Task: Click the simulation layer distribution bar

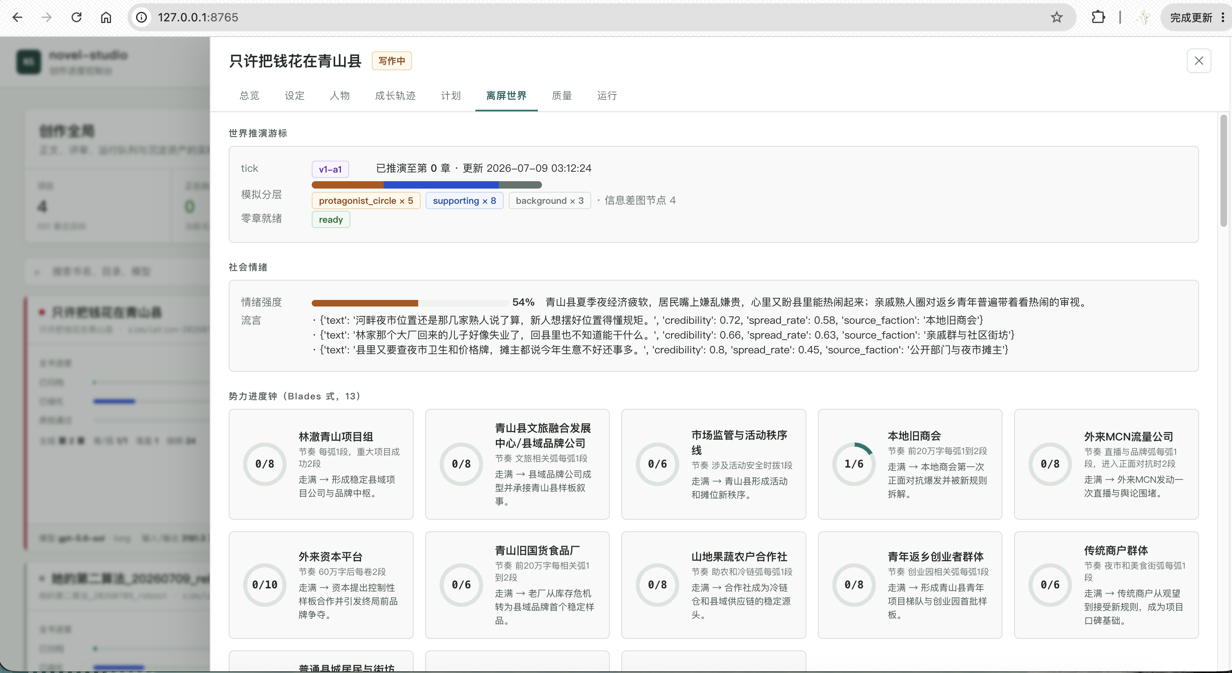Action: click(426, 185)
